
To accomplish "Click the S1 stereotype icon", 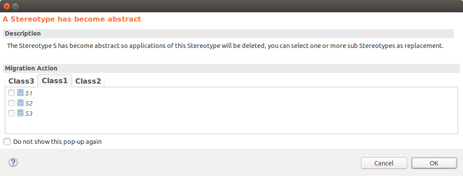I will click(x=20, y=93).
